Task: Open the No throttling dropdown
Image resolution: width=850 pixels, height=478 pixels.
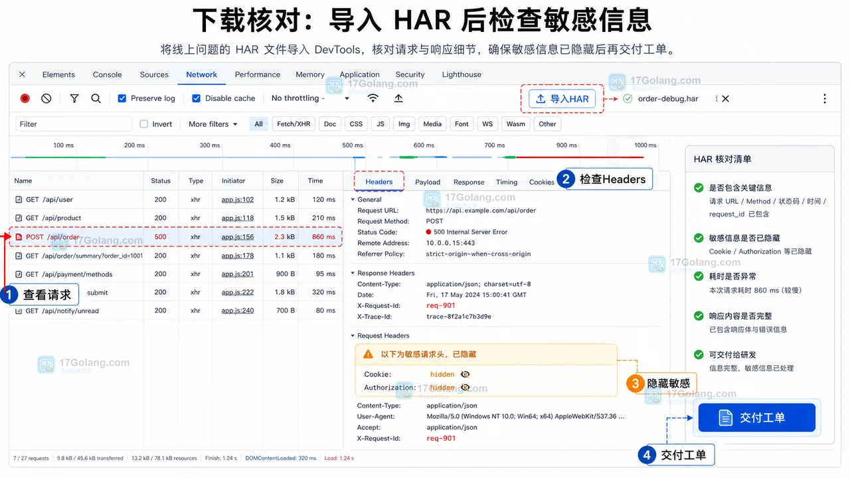Action: [310, 98]
